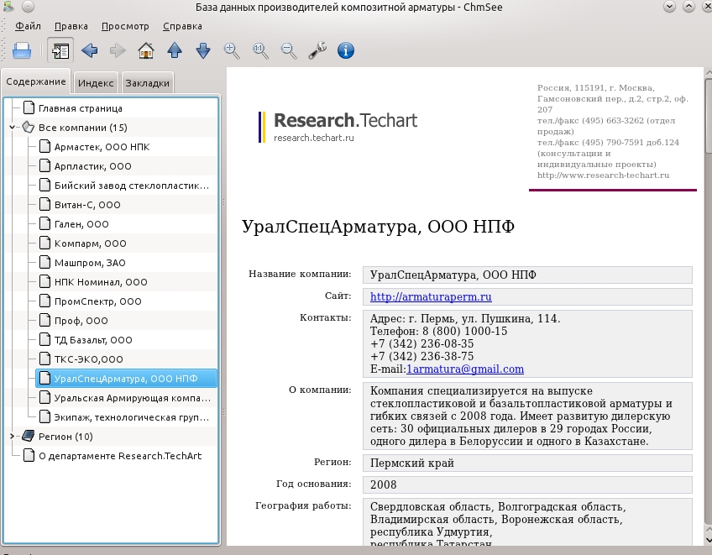Open the Правка menu
This screenshot has height=555, width=712.
coord(71,26)
